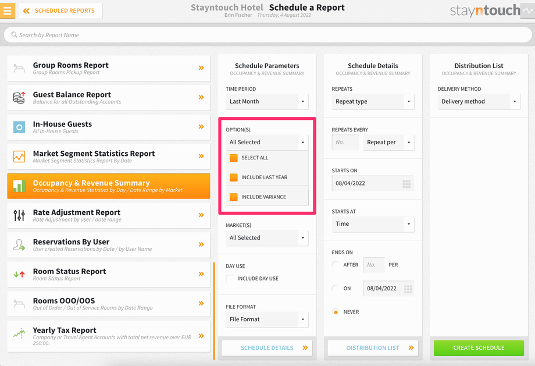Click the Group Rooms Report bed icon
This screenshot has width=535, height=366.
tap(19, 68)
